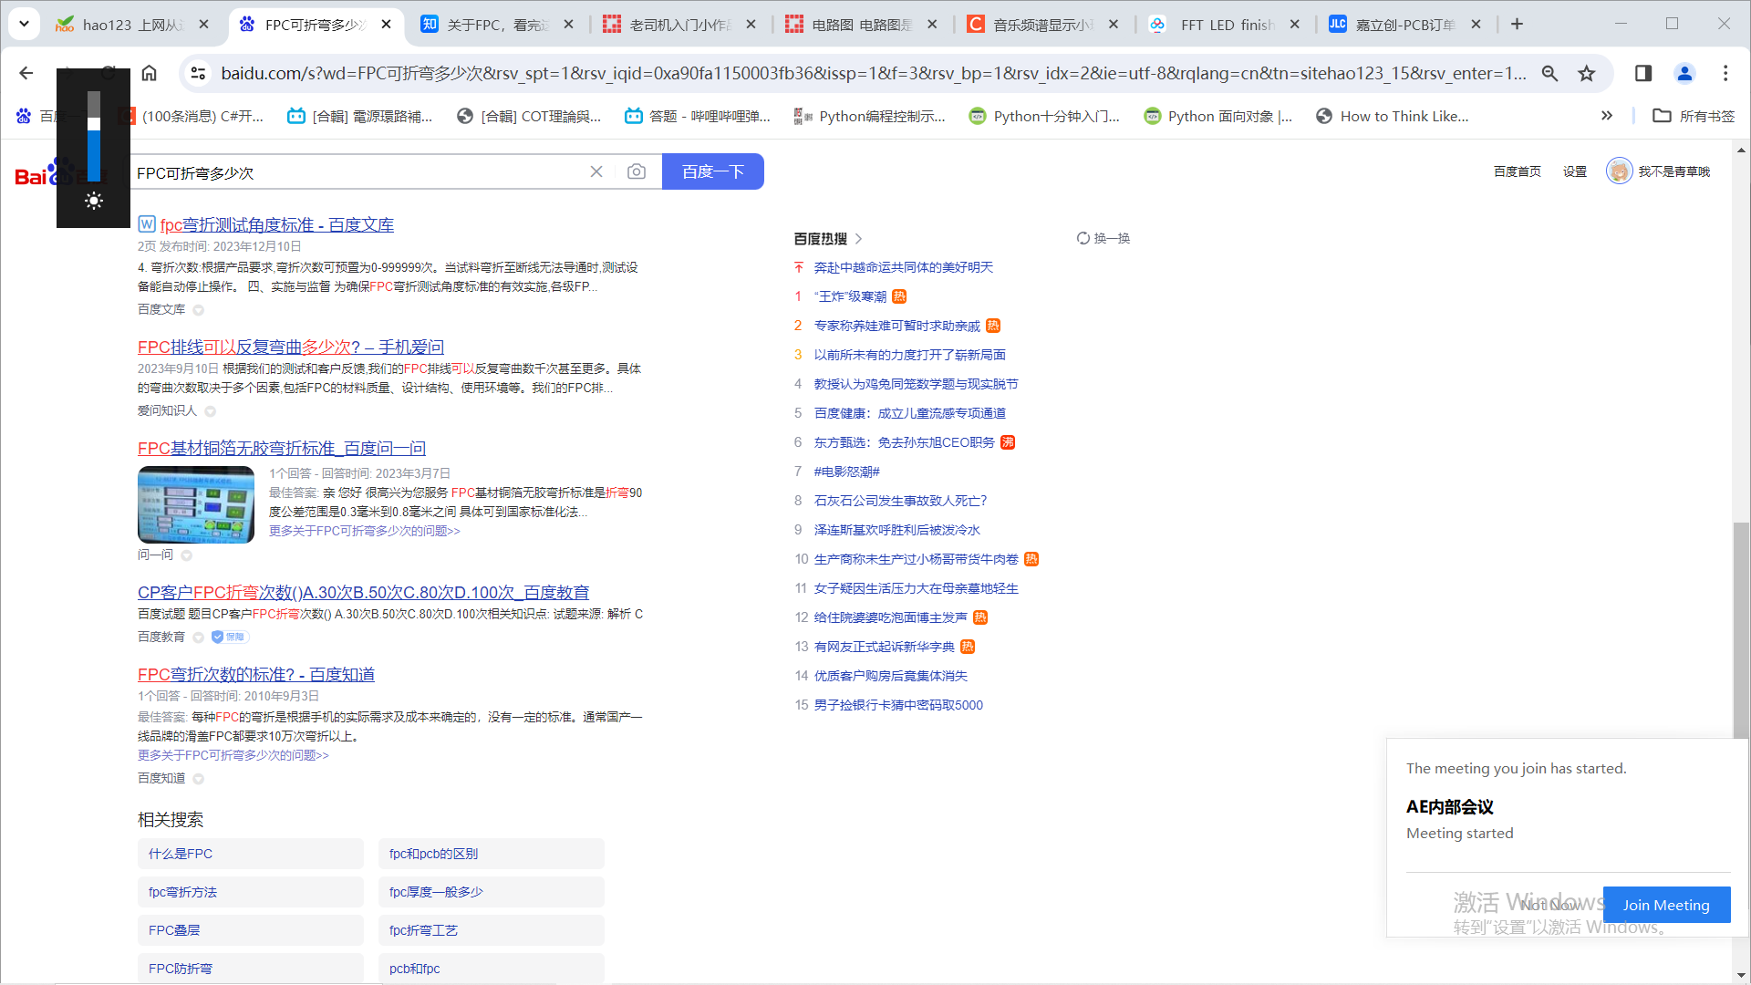Open the How to Think Like bookmark
This screenshot has width=1751, height=985.
point(1393,116)
